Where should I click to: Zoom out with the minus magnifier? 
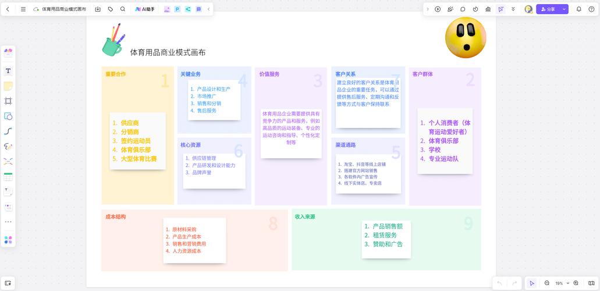(547, 283)
